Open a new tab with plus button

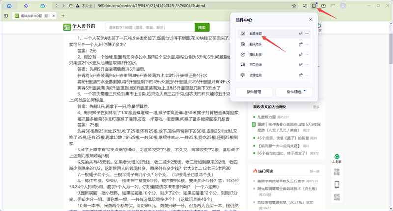point(63,16)
